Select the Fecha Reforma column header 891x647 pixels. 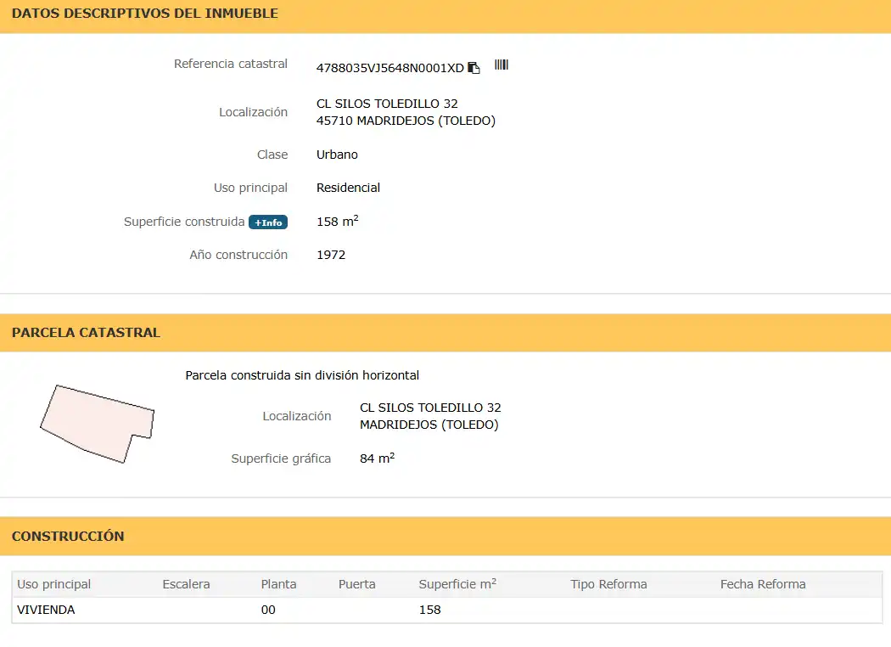point(763,584)
